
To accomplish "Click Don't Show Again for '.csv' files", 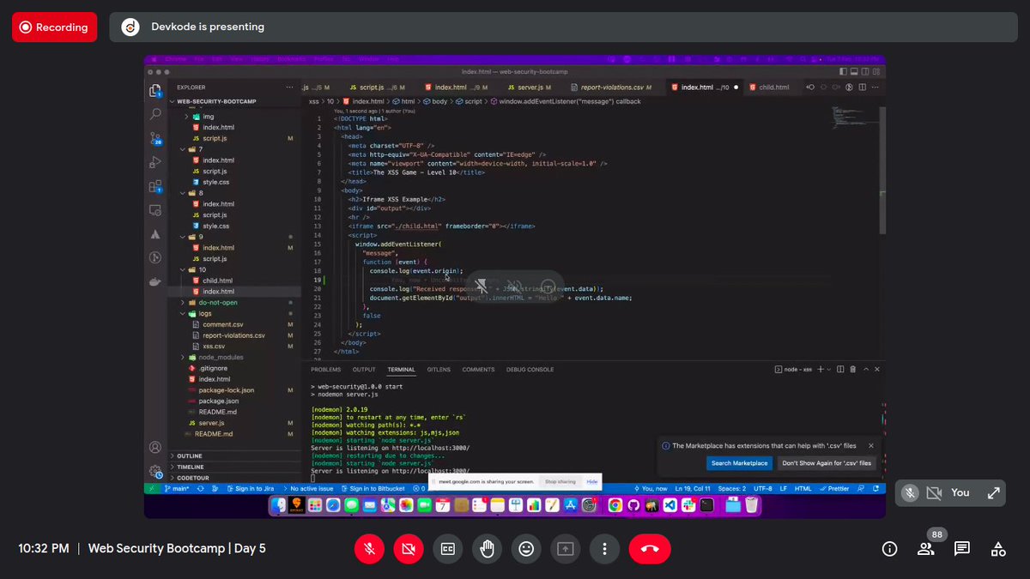I will pos(827,463).
